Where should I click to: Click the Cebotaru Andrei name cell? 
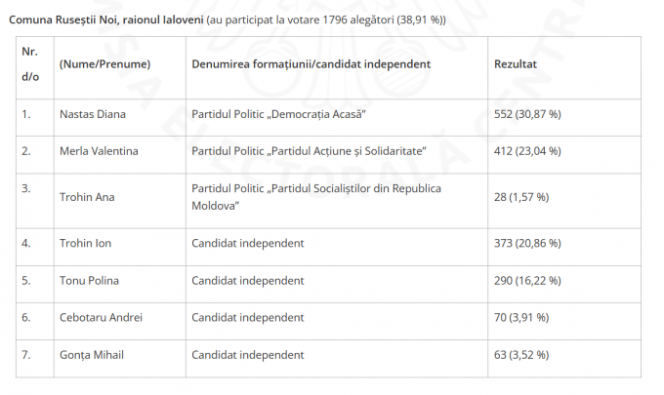[x=120, y=322]
